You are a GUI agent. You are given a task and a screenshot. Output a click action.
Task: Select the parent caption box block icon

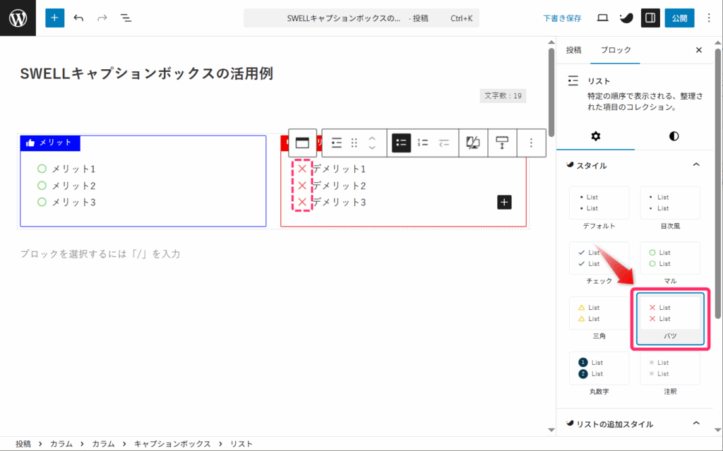pyautogui.click(x=302, y=143)
